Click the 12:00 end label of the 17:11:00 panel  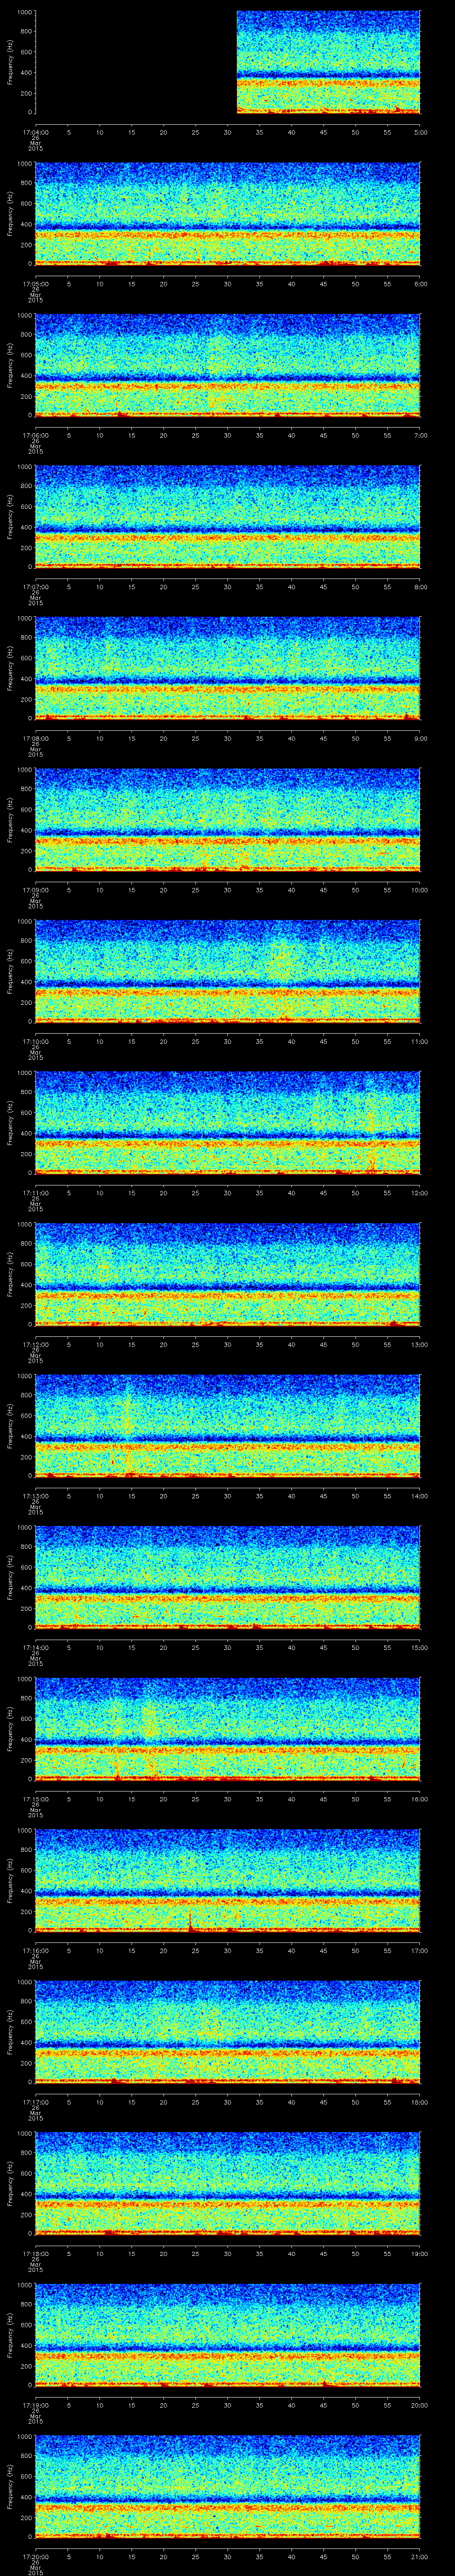coord(420,1193)
